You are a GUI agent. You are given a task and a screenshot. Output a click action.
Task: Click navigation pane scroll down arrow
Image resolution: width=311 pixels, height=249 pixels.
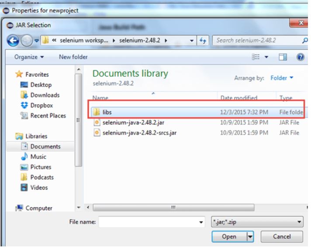pyautogui.click(x=79, y=208)
